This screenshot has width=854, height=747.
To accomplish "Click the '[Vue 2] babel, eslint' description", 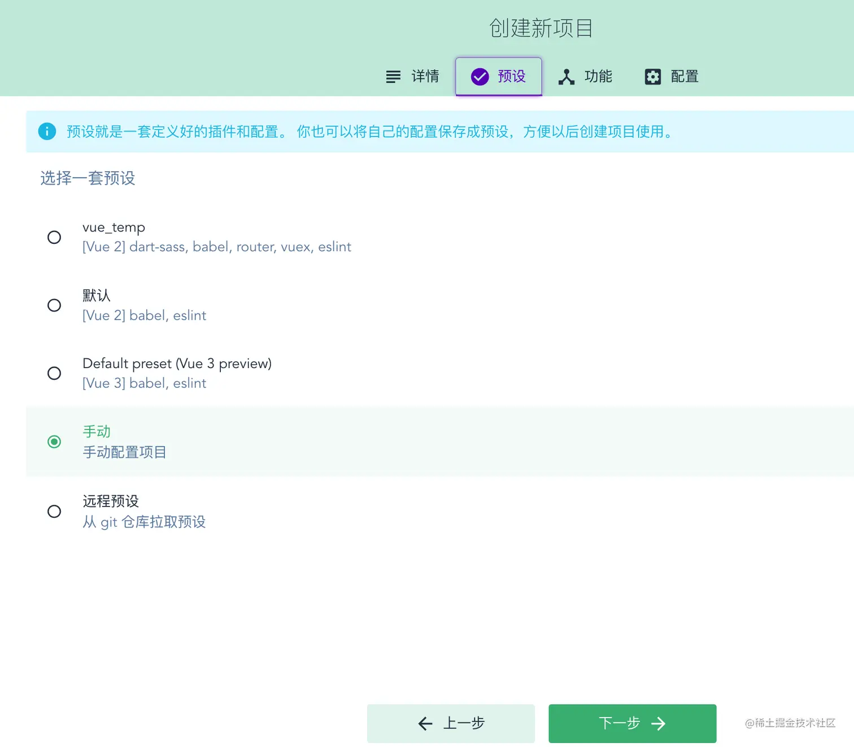I will coord(144,315).
